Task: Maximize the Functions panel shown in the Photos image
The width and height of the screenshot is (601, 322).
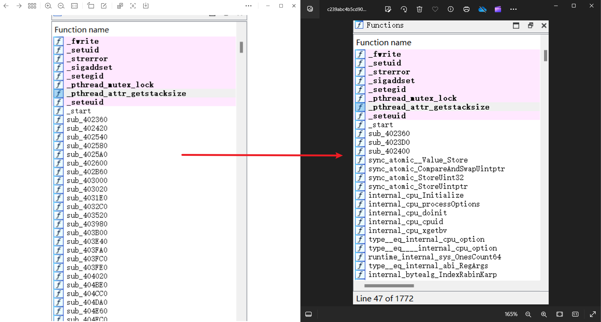Action: [x=516, y=25]
